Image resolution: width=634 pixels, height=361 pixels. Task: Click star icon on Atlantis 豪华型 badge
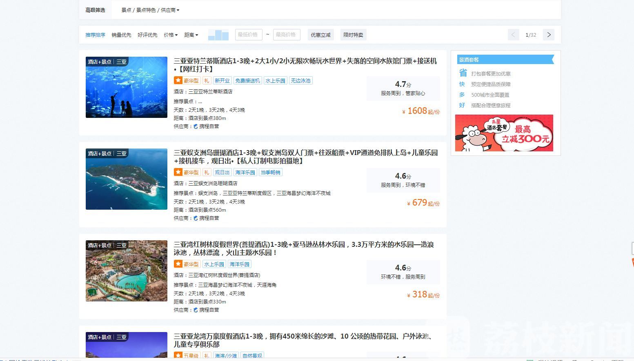click(178, 81)
